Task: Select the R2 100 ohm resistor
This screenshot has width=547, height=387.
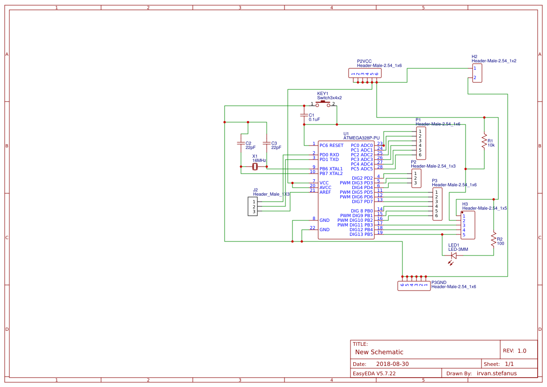Action: point(493,239)
